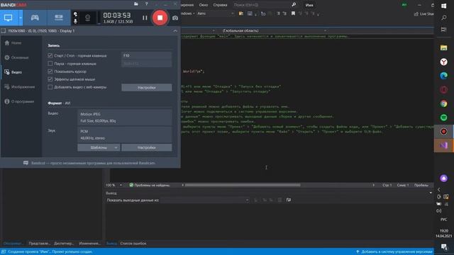The width and height of the screenshot is (454, 255).
Task: Open output panel window options arrow
Action: (431, 193)
